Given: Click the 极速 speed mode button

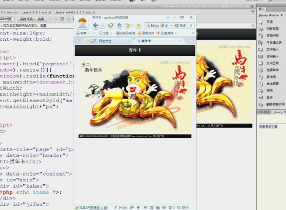Looking at the screenshot, I should pos(180,26).
